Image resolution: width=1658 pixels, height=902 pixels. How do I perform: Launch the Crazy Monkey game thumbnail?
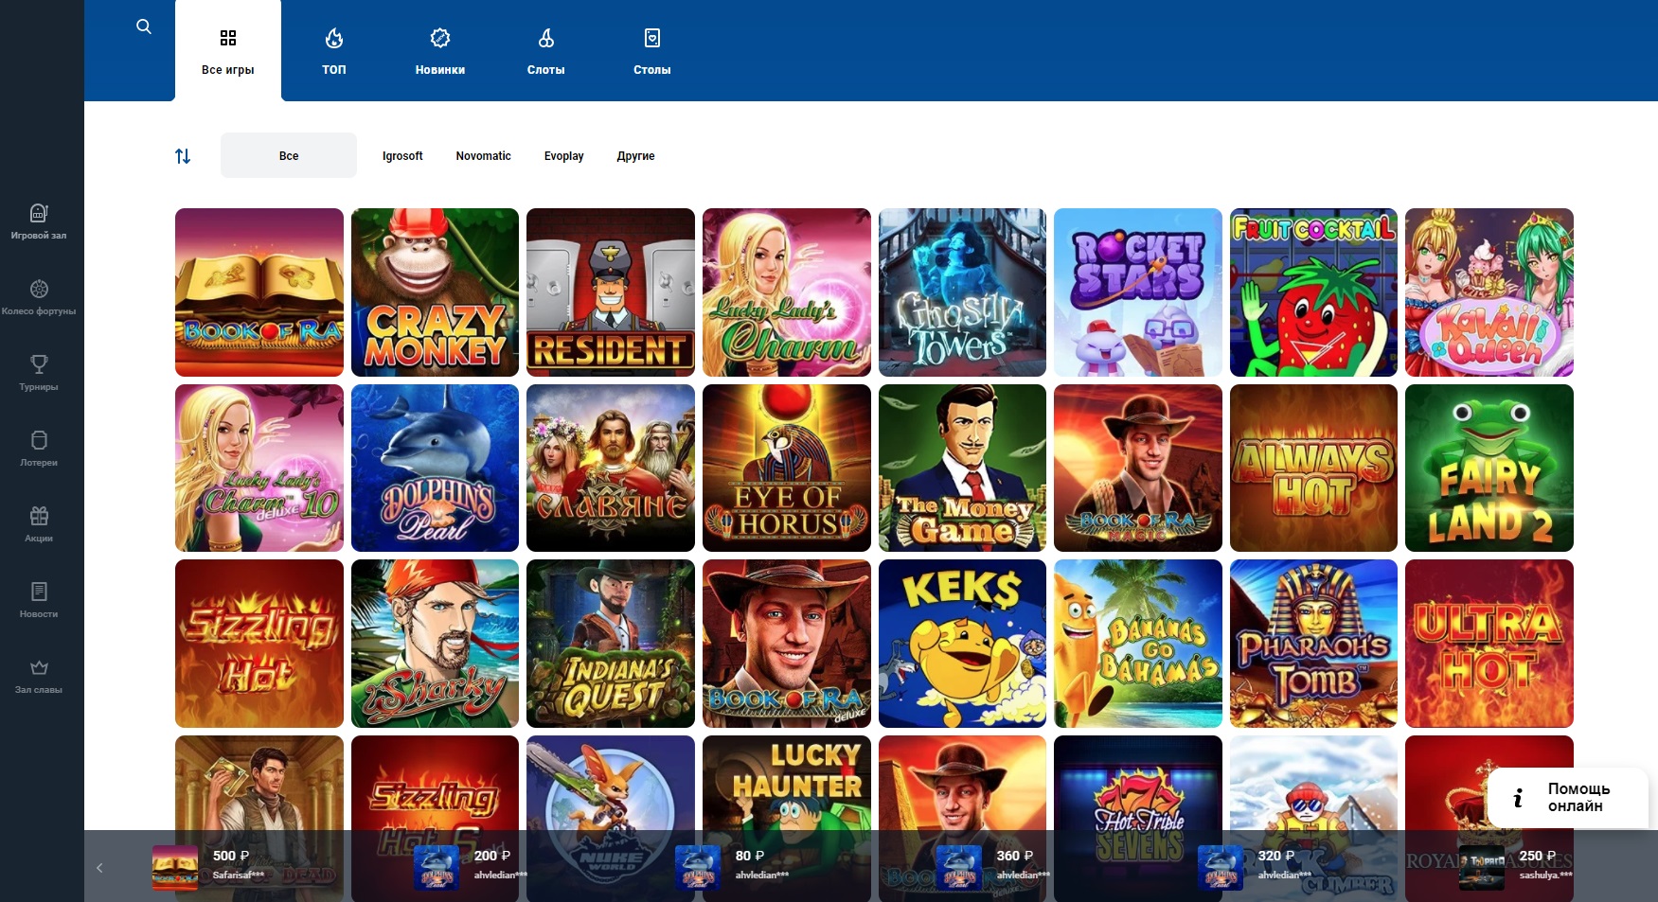(x=435, y=292)
